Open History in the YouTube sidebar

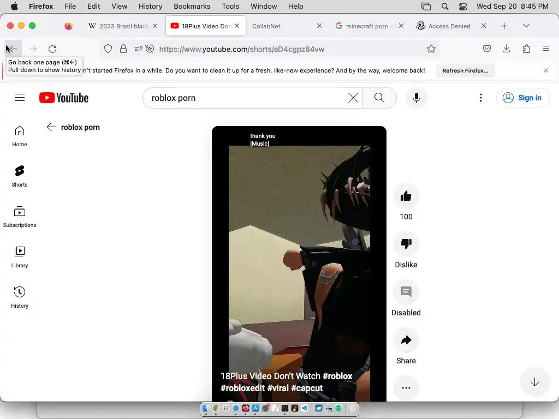[x=20, y=297]
